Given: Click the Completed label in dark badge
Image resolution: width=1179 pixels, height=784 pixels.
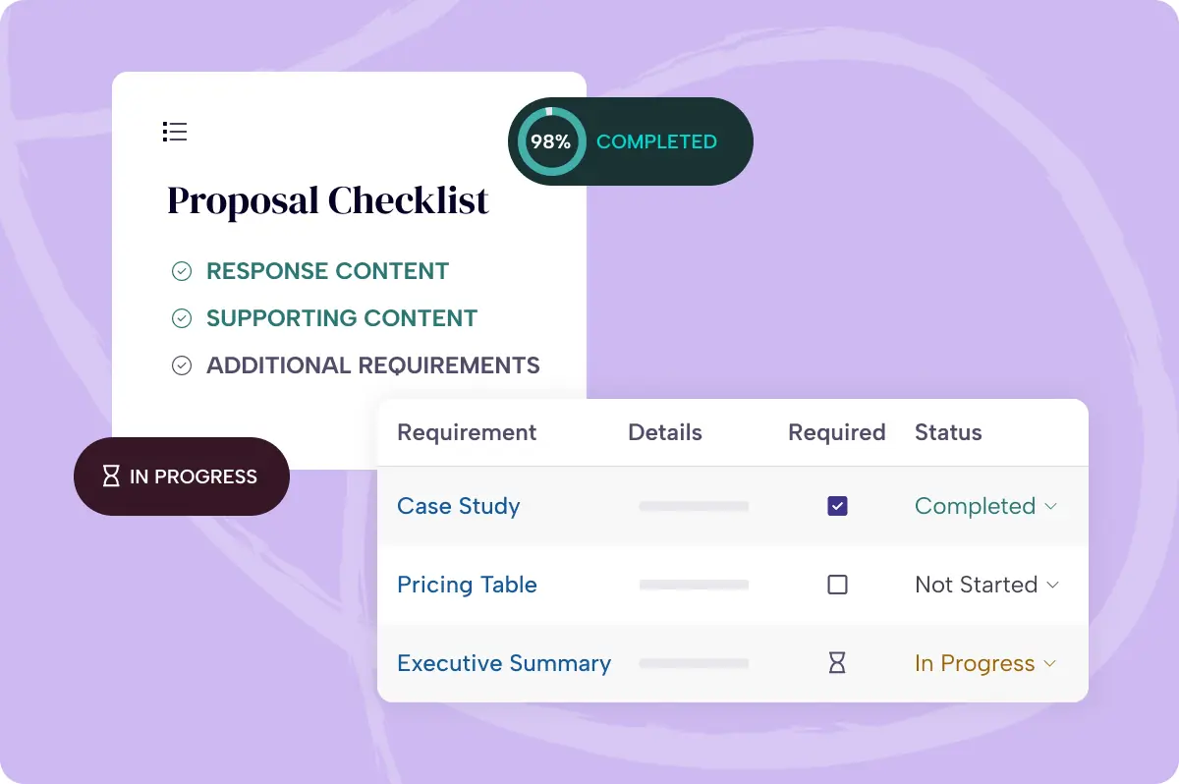Looking at the screenshot, I should tap(656, 141).
